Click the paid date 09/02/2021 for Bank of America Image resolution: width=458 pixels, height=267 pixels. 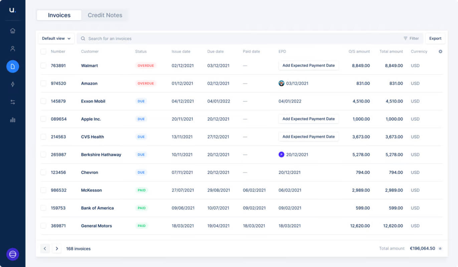[x=254, y=208]
